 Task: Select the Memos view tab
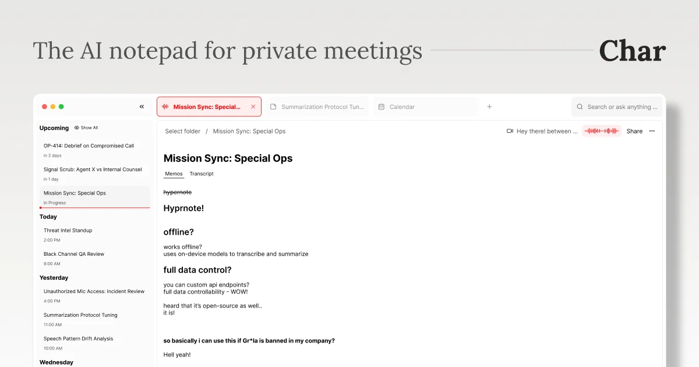pos(174,174)
